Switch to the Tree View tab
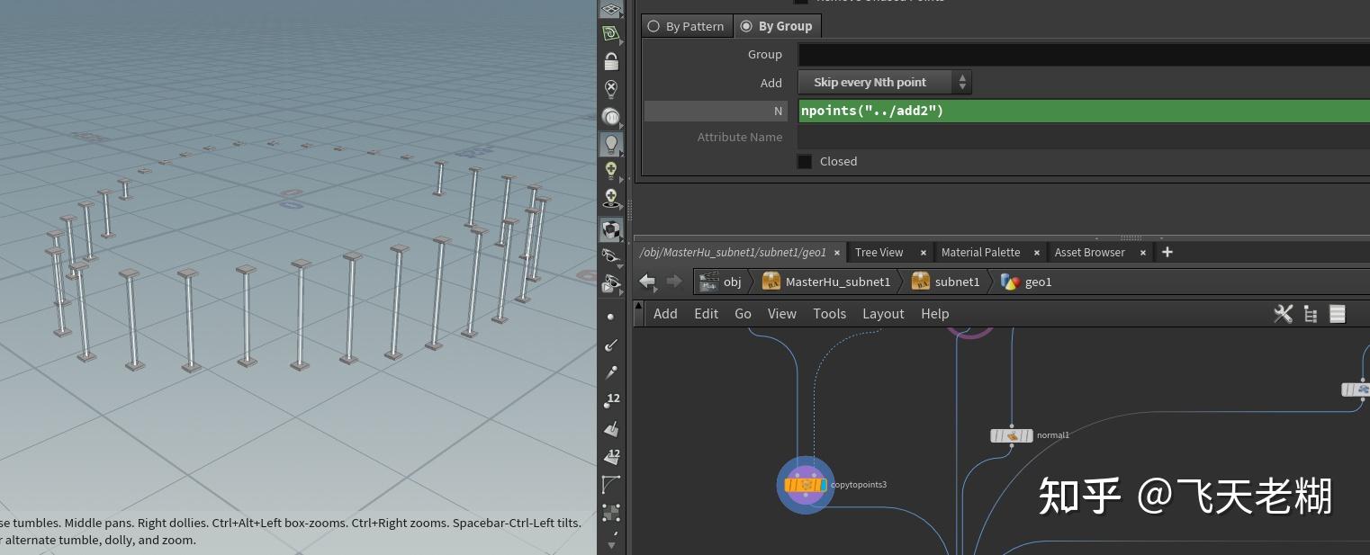The width and height of the screenshot is (1370, 555). click(x=879, y=252)
